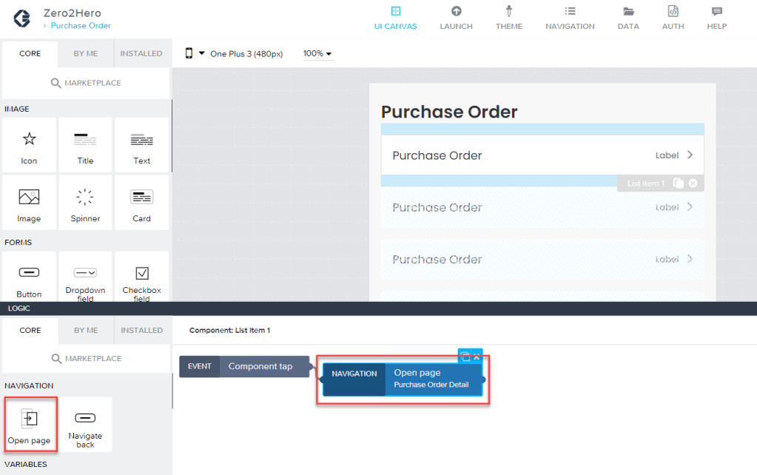Click the Purchase Order breadcrumb link

click(81, 26)
